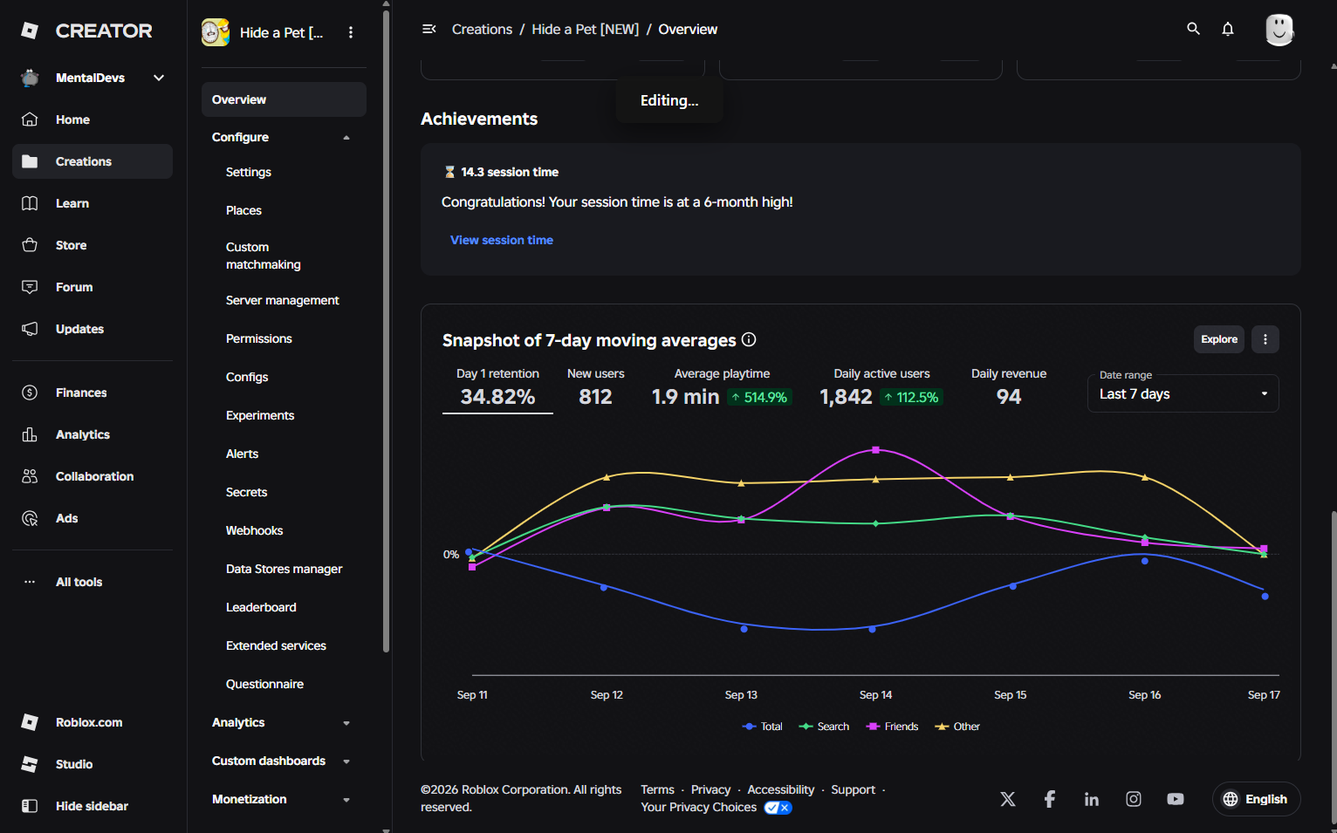The width and height of the screenshot is (1337, 833).
Task: Click the Creator logo icon
Action: 30,31
